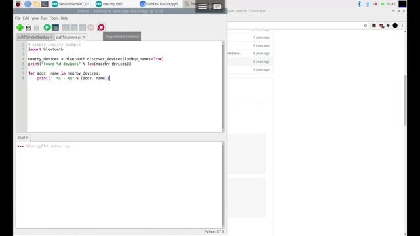Click the 'for addr, name in nearby_devices' line
The image size is (420, 236).
pyautogui.click(x=64, y=73)
